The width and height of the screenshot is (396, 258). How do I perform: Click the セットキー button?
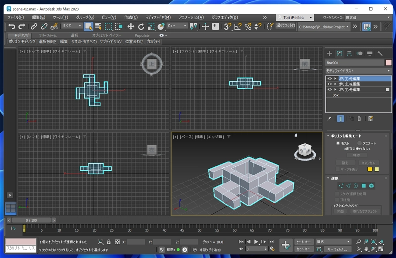click(304, 249)
